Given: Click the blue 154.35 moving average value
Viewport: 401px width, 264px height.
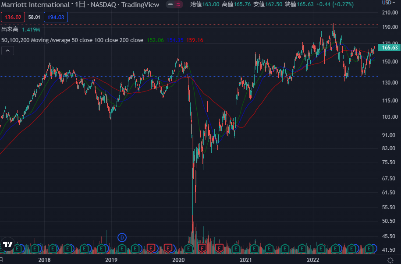Looking at the screenshot, I should pyautogui.click(x=175, y=40).
